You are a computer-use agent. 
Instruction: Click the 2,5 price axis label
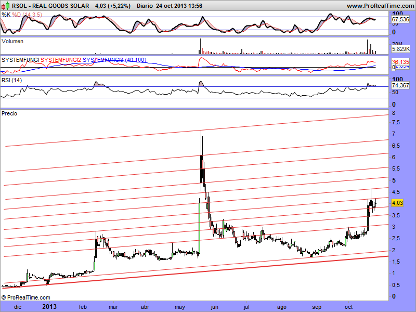point(396,239)
